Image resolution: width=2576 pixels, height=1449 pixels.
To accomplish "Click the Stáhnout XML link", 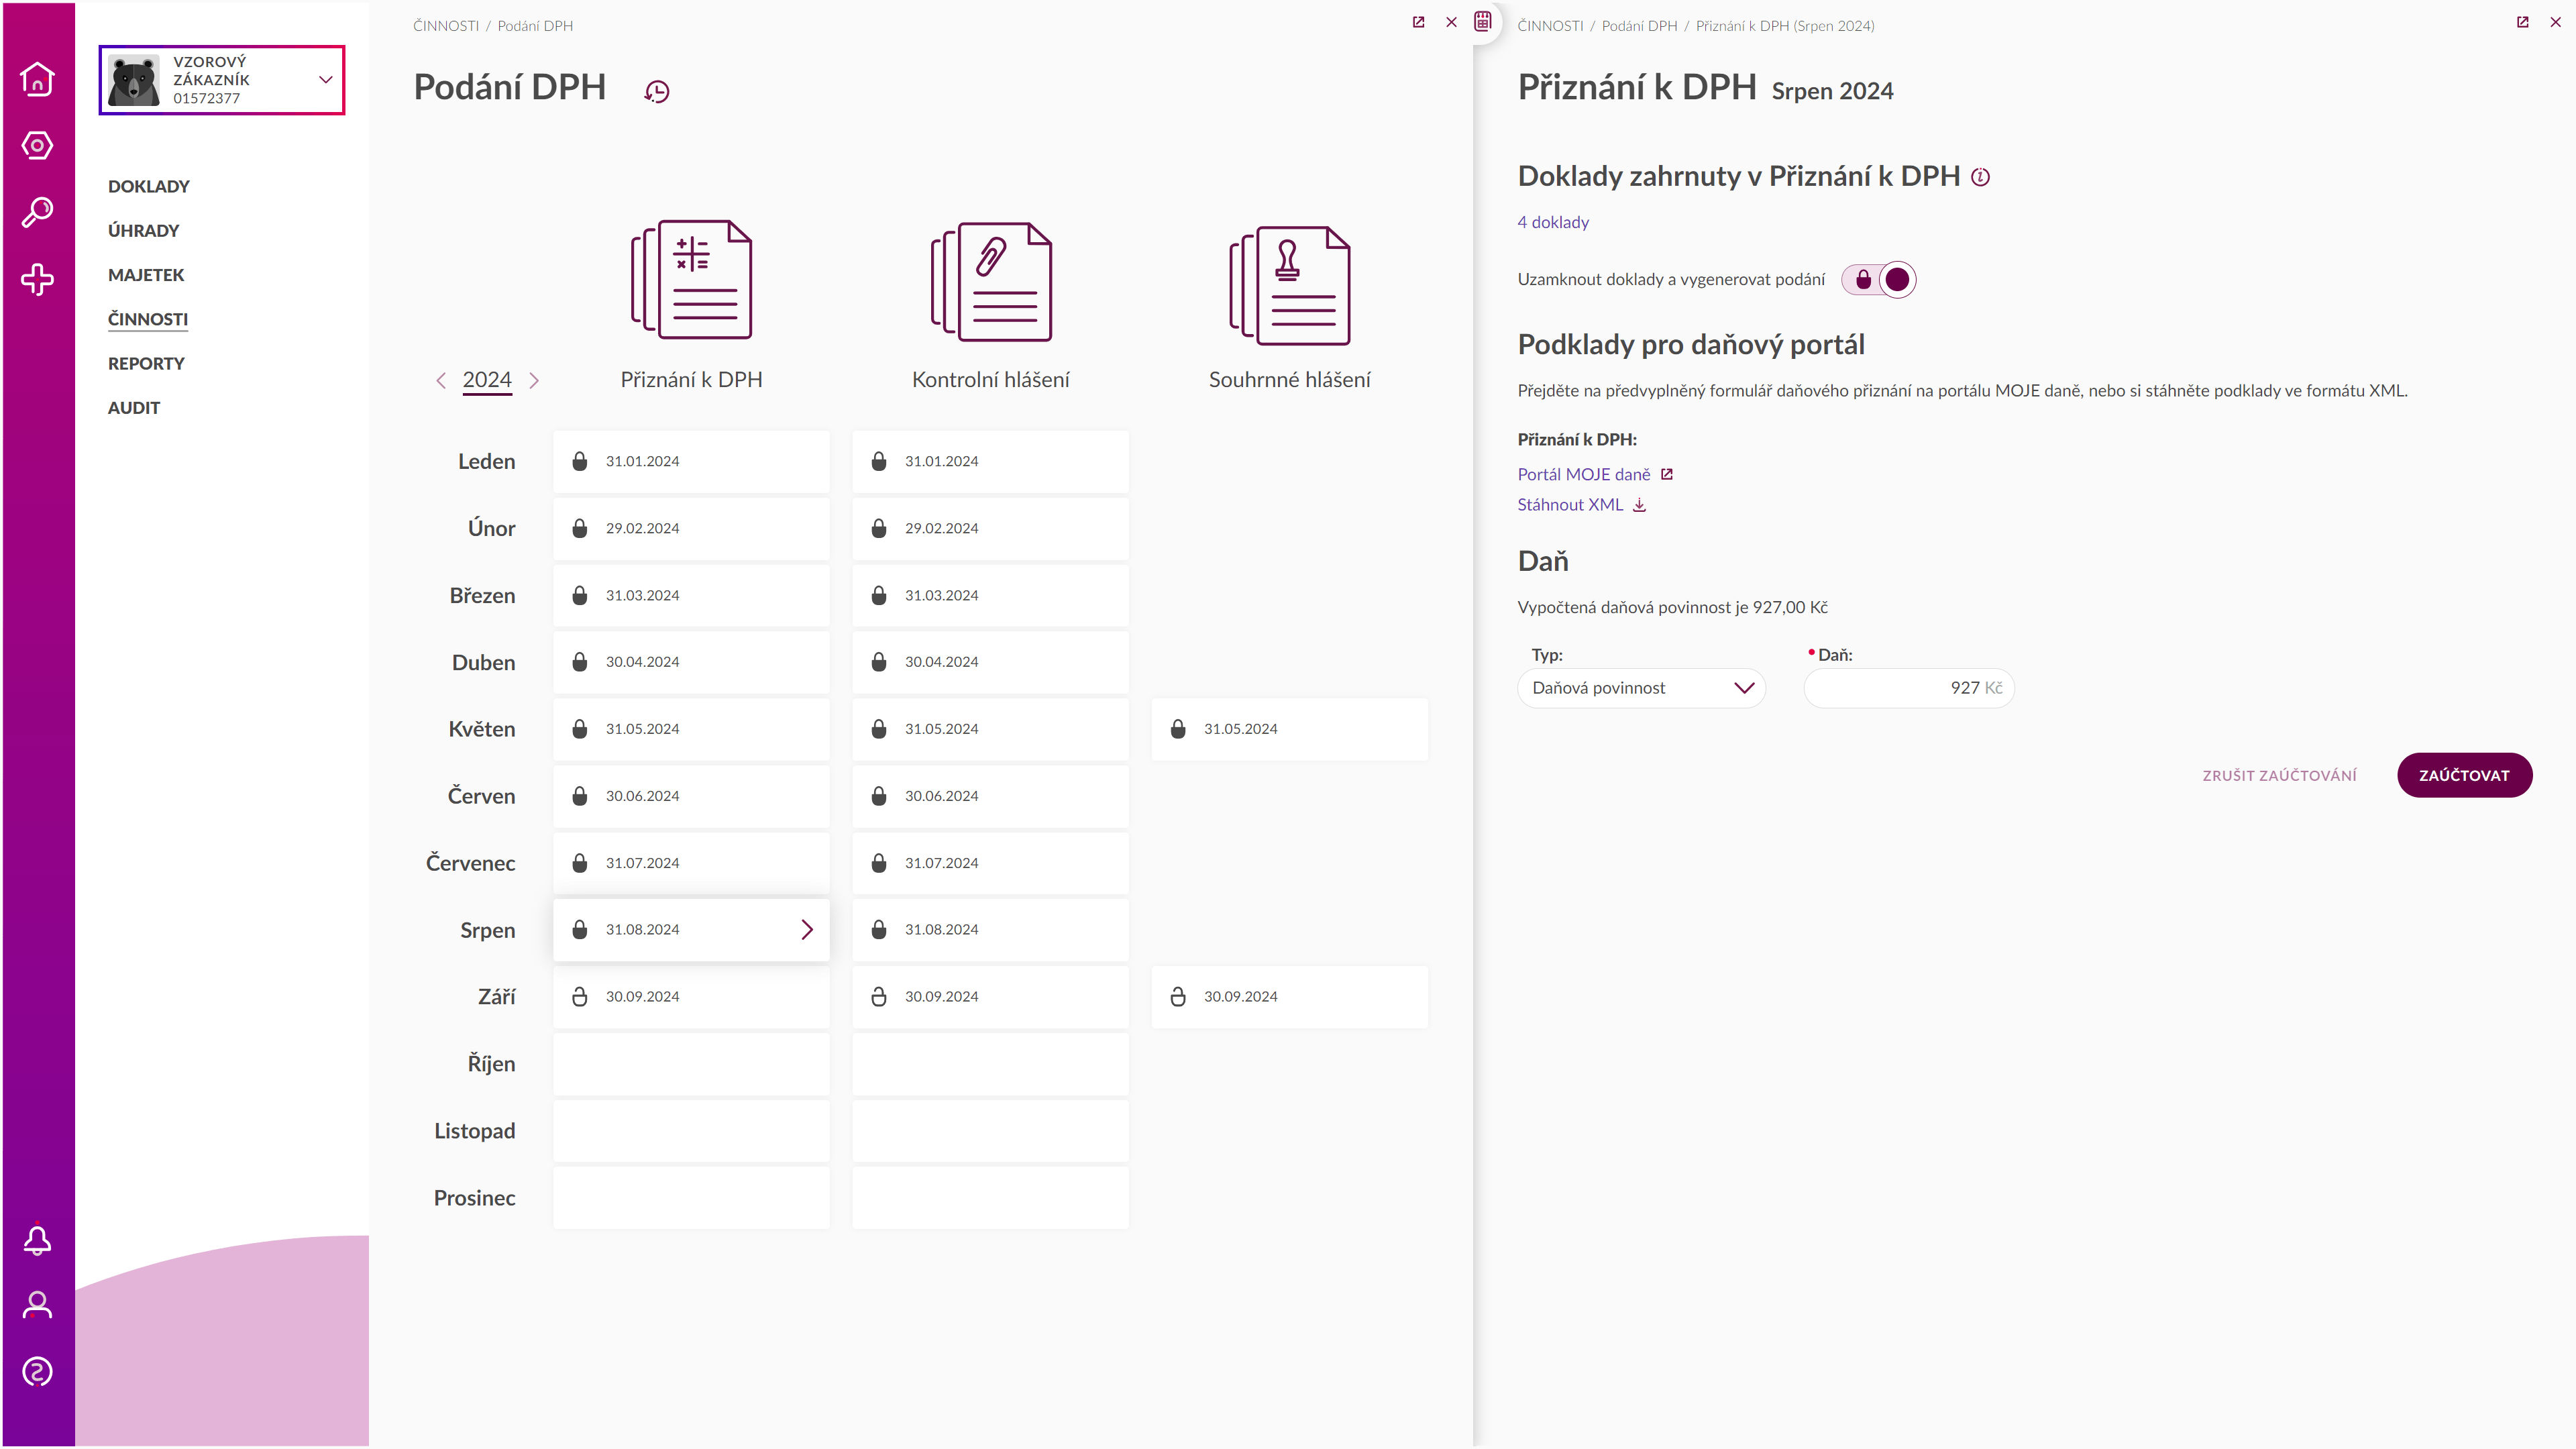I will coord(1570,505).
